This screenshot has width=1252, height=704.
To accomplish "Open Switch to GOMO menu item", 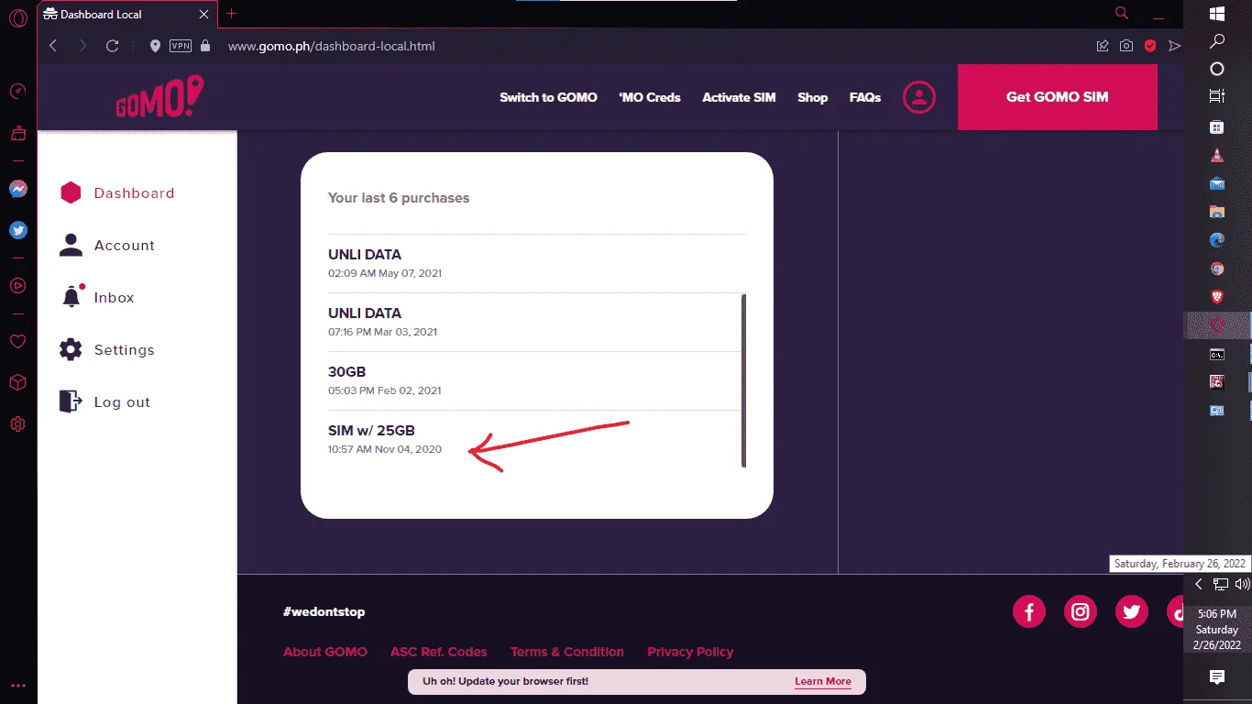I will click(x=548, y=97).
